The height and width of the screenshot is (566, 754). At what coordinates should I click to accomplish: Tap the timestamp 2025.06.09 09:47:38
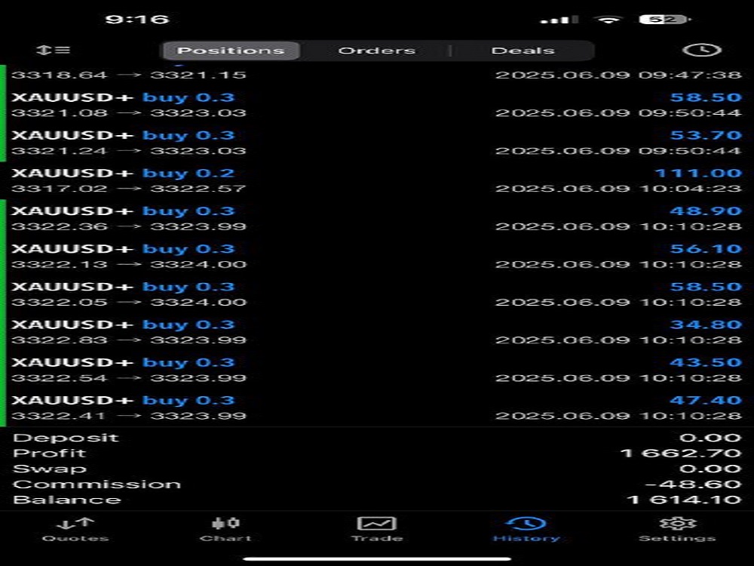pos(618,75)
